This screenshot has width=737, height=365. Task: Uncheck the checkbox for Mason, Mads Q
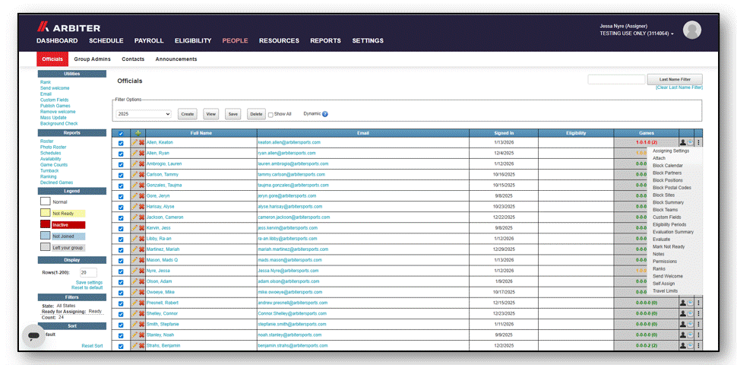coord(121,261)
